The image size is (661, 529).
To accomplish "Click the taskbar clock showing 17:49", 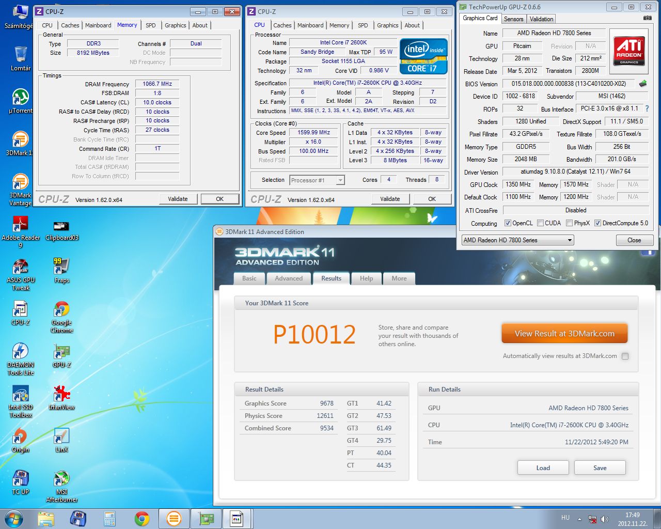I will (x=633, y=519).
